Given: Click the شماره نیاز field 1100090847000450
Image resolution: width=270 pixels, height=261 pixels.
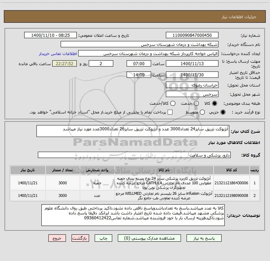Looking at the screenshot, I should (x=192, y=35).
